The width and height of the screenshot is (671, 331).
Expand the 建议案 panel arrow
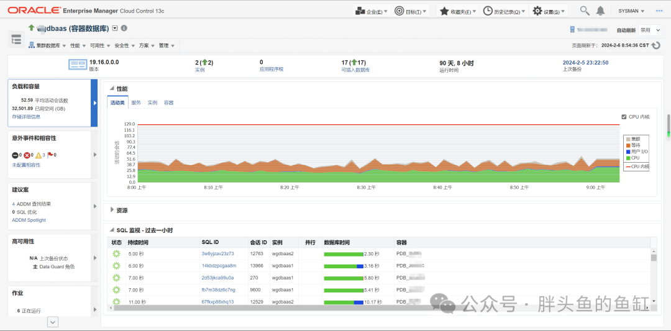95,206
